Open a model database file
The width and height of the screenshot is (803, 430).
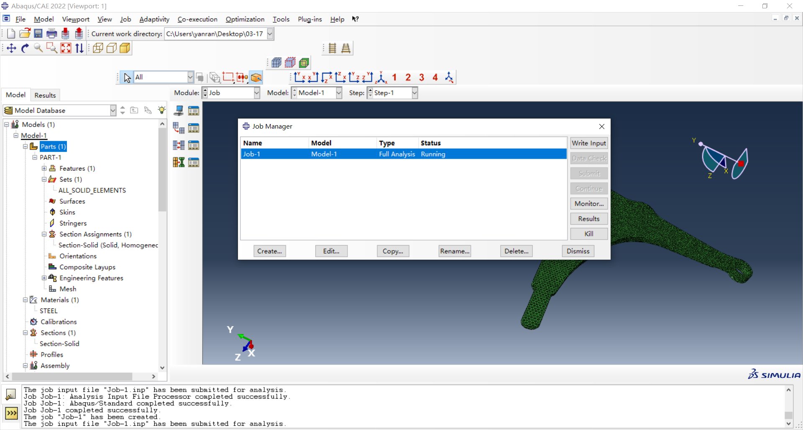(25, 34)
